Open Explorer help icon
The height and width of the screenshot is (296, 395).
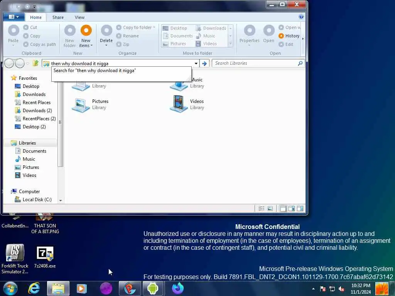coord(301,17)
